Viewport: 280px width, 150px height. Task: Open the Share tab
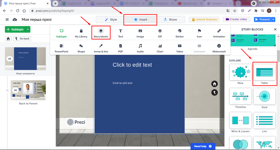pyautogui.click(x=170, y=19)
